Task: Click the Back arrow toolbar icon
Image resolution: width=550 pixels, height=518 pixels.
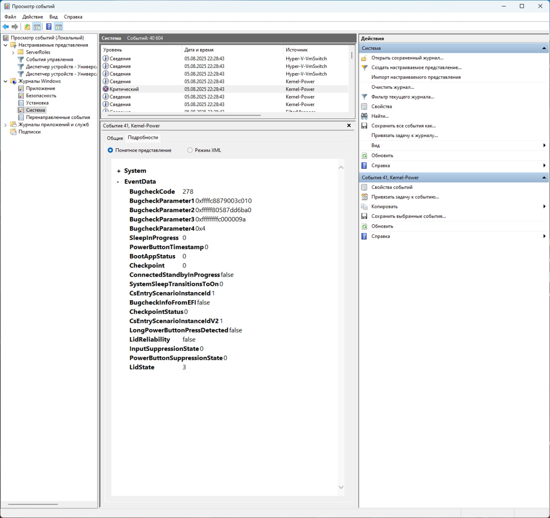Action: tap(6, 27)
